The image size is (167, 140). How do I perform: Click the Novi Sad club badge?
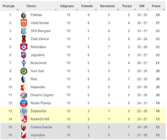click(x=24, y=71)
